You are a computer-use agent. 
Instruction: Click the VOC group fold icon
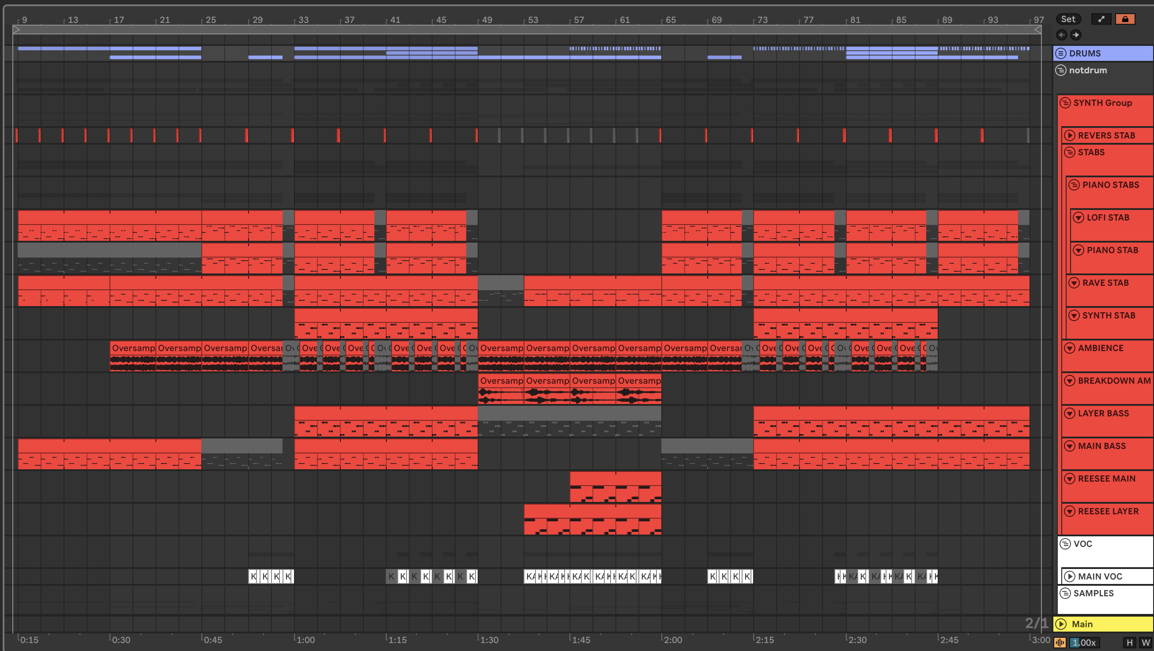[1065, 544]
